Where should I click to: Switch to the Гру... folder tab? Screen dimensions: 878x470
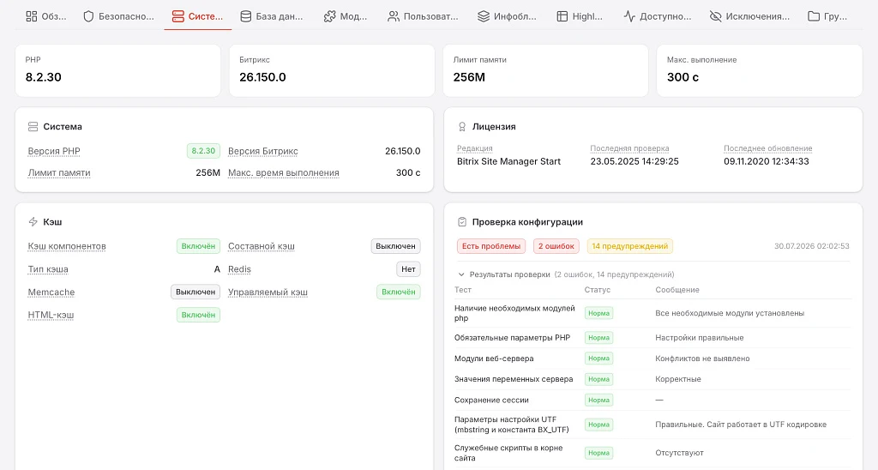click(827, 16)
